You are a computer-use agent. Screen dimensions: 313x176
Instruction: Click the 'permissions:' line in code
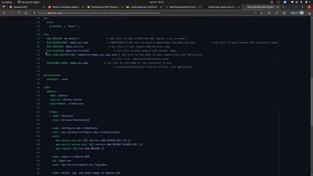52,75
